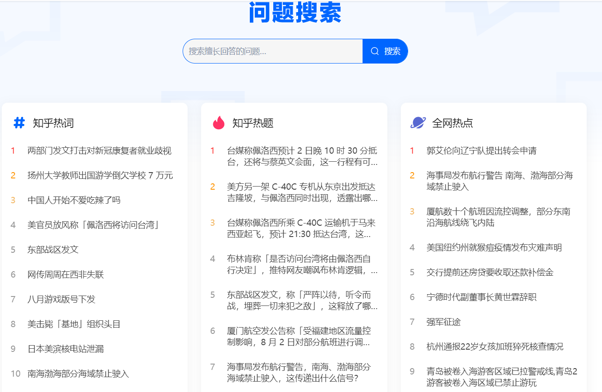This screenshot has height=392, width=602.
Task: Click the 知乎热题 panel heading
Action: (x=253, y=123)
